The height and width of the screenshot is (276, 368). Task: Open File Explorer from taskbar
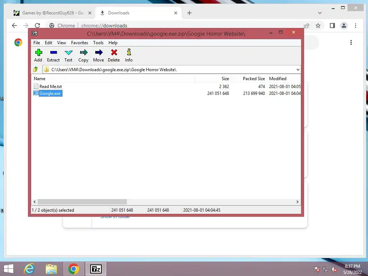[51, 269]
